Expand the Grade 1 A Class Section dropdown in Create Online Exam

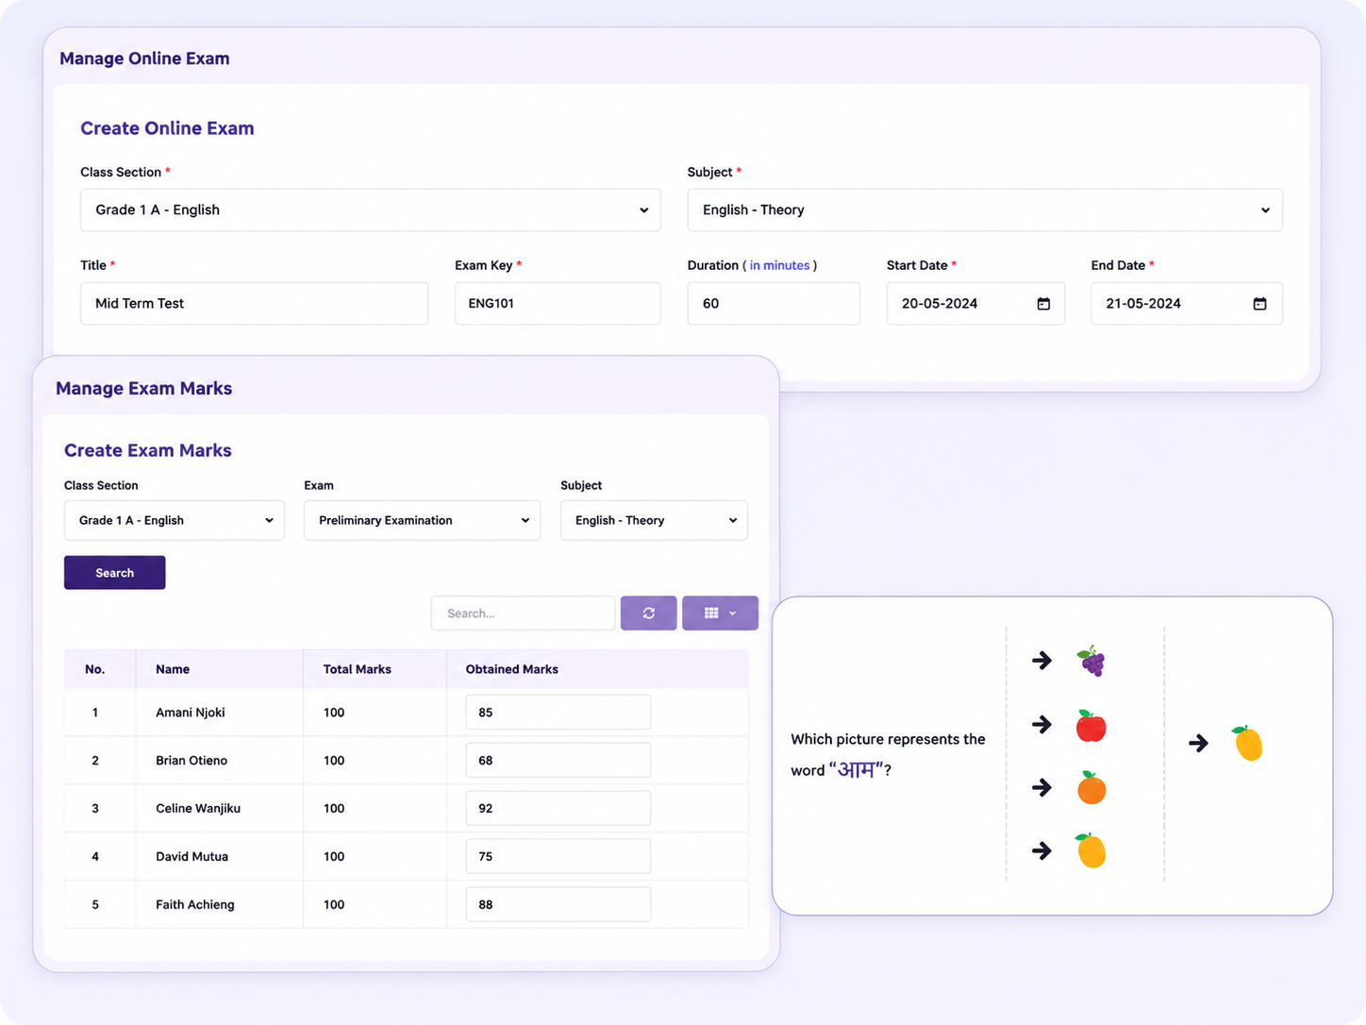(x=371, y=210)
